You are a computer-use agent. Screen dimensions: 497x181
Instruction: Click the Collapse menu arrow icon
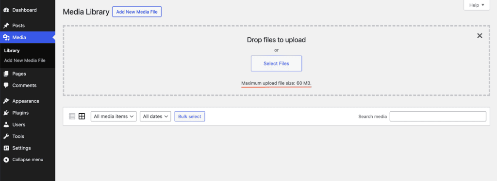tap(6, 160)
